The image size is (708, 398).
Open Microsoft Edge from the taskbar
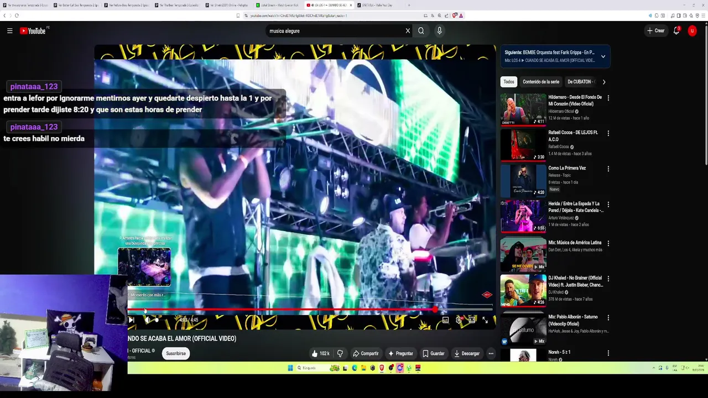(x=355, y=368)
